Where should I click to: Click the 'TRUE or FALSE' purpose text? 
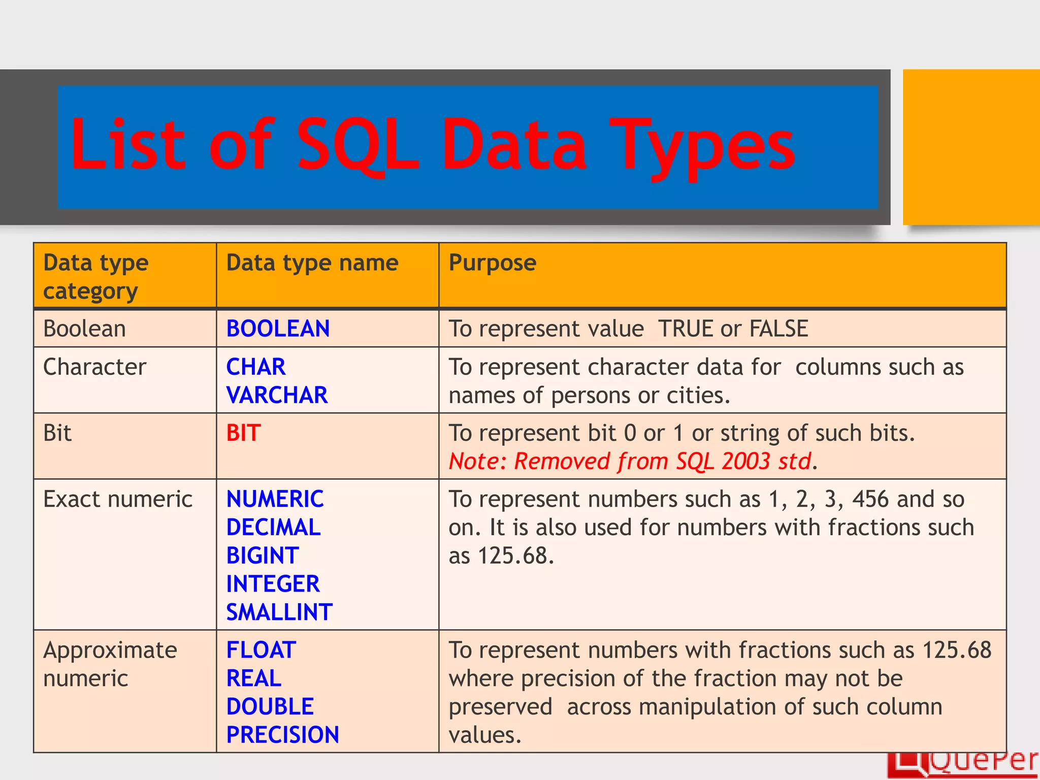click(x=733, y=329)
